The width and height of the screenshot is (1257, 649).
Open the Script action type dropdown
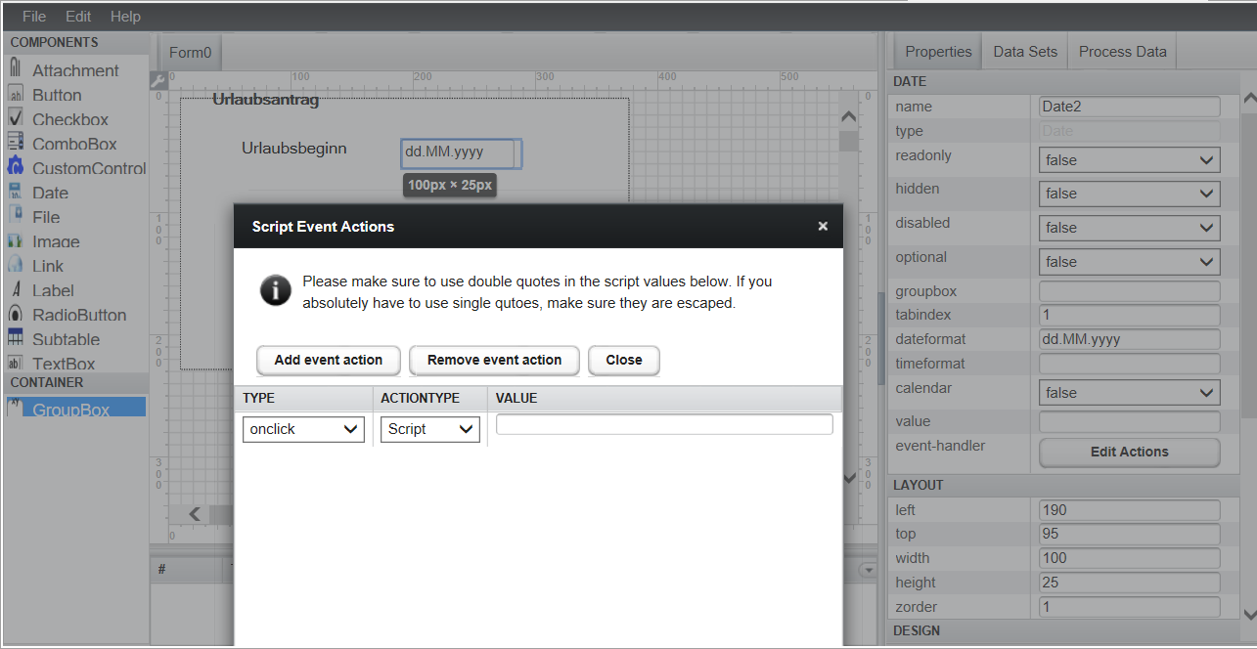tap(429, 429)
